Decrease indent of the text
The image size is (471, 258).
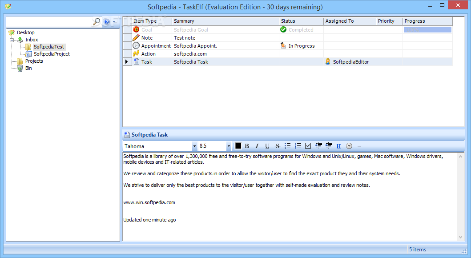(x=318, y=146)
